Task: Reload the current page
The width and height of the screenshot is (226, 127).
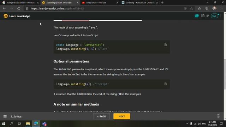Action: click(19, 8)
